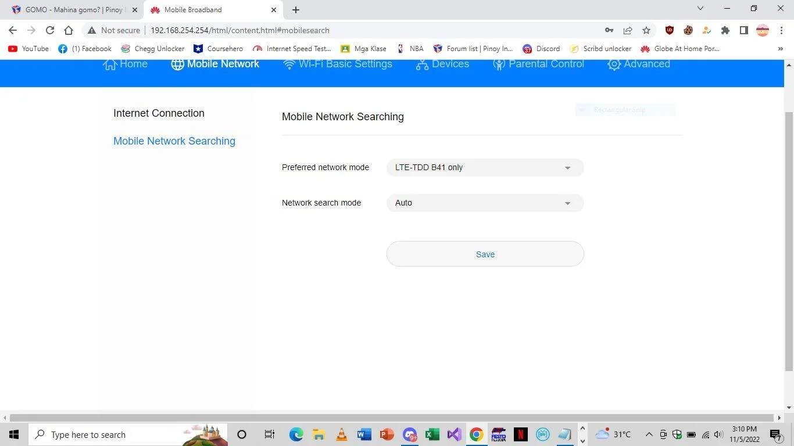This screenshot has width=794, height=446.
Task: Open the Facebook bookmark
Action: click(x=85, y=49)
